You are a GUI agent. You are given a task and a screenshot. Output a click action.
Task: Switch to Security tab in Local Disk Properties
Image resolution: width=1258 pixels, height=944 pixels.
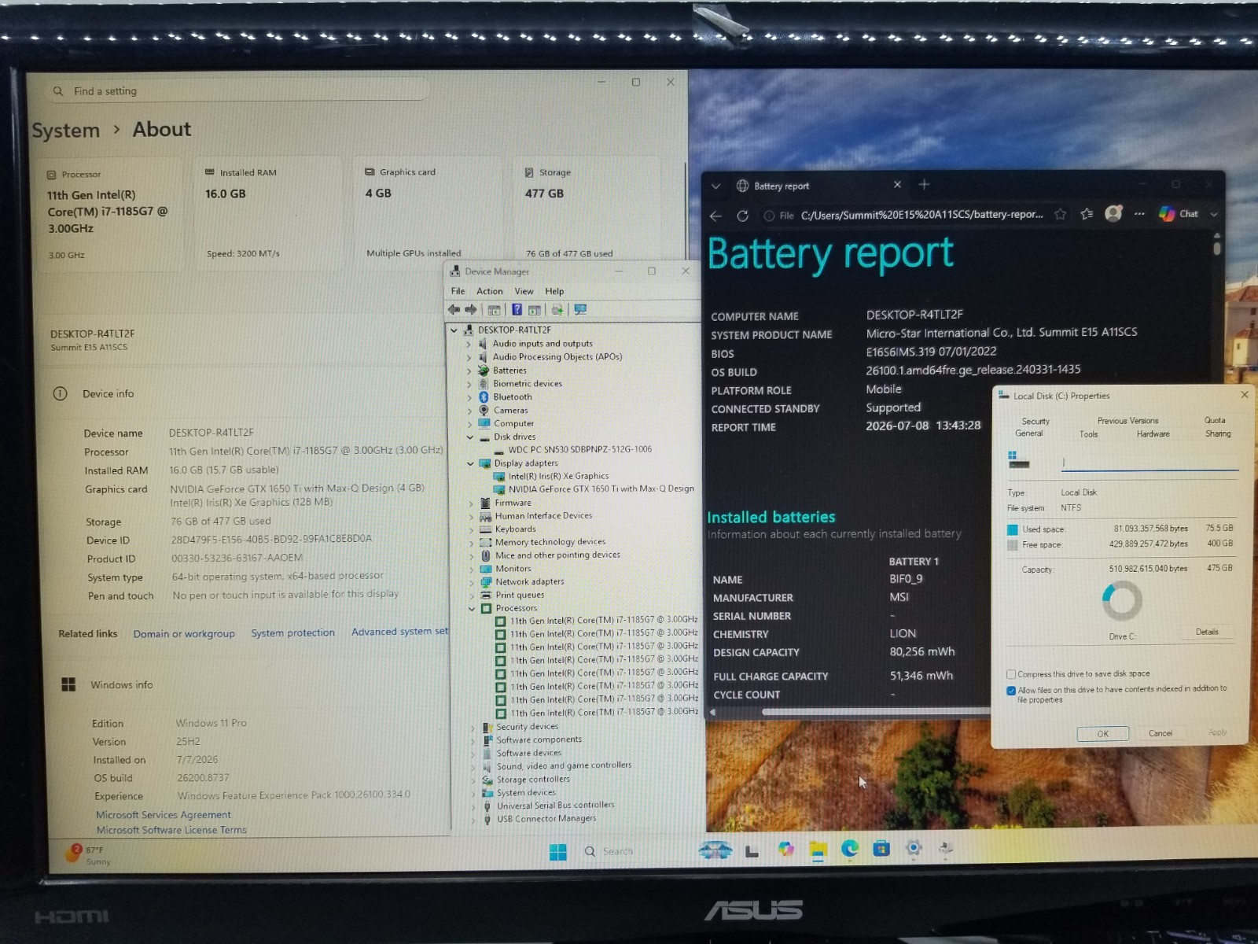pyautogui.click(x=1035, y=422)
